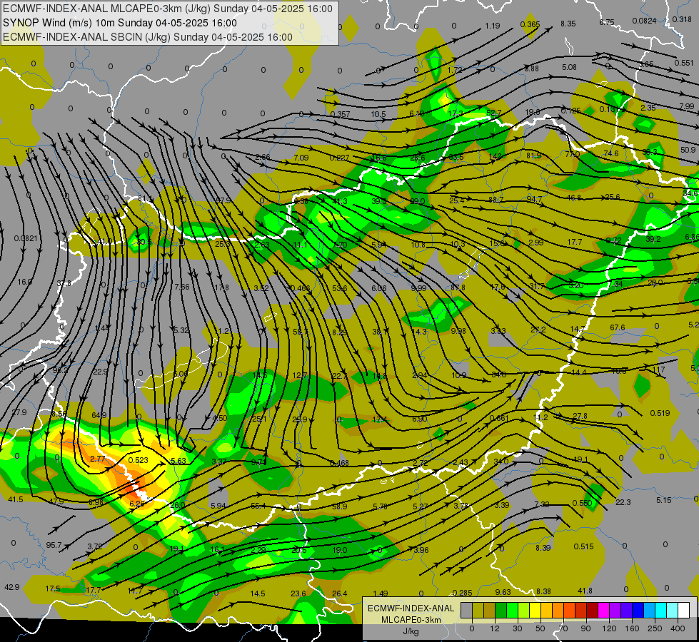
Task: Click the map value 0.357
Action: (340, 115)
